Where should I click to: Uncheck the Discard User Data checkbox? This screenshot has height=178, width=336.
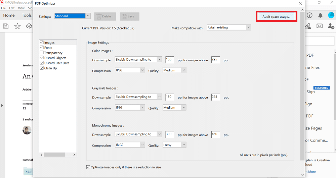pos(42,63)
